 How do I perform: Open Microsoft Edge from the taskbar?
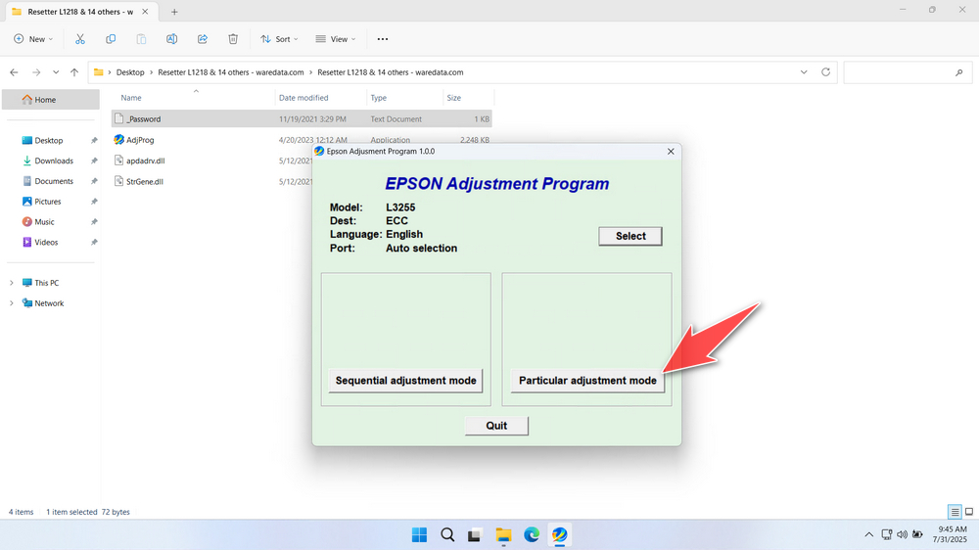pos(532,535)
